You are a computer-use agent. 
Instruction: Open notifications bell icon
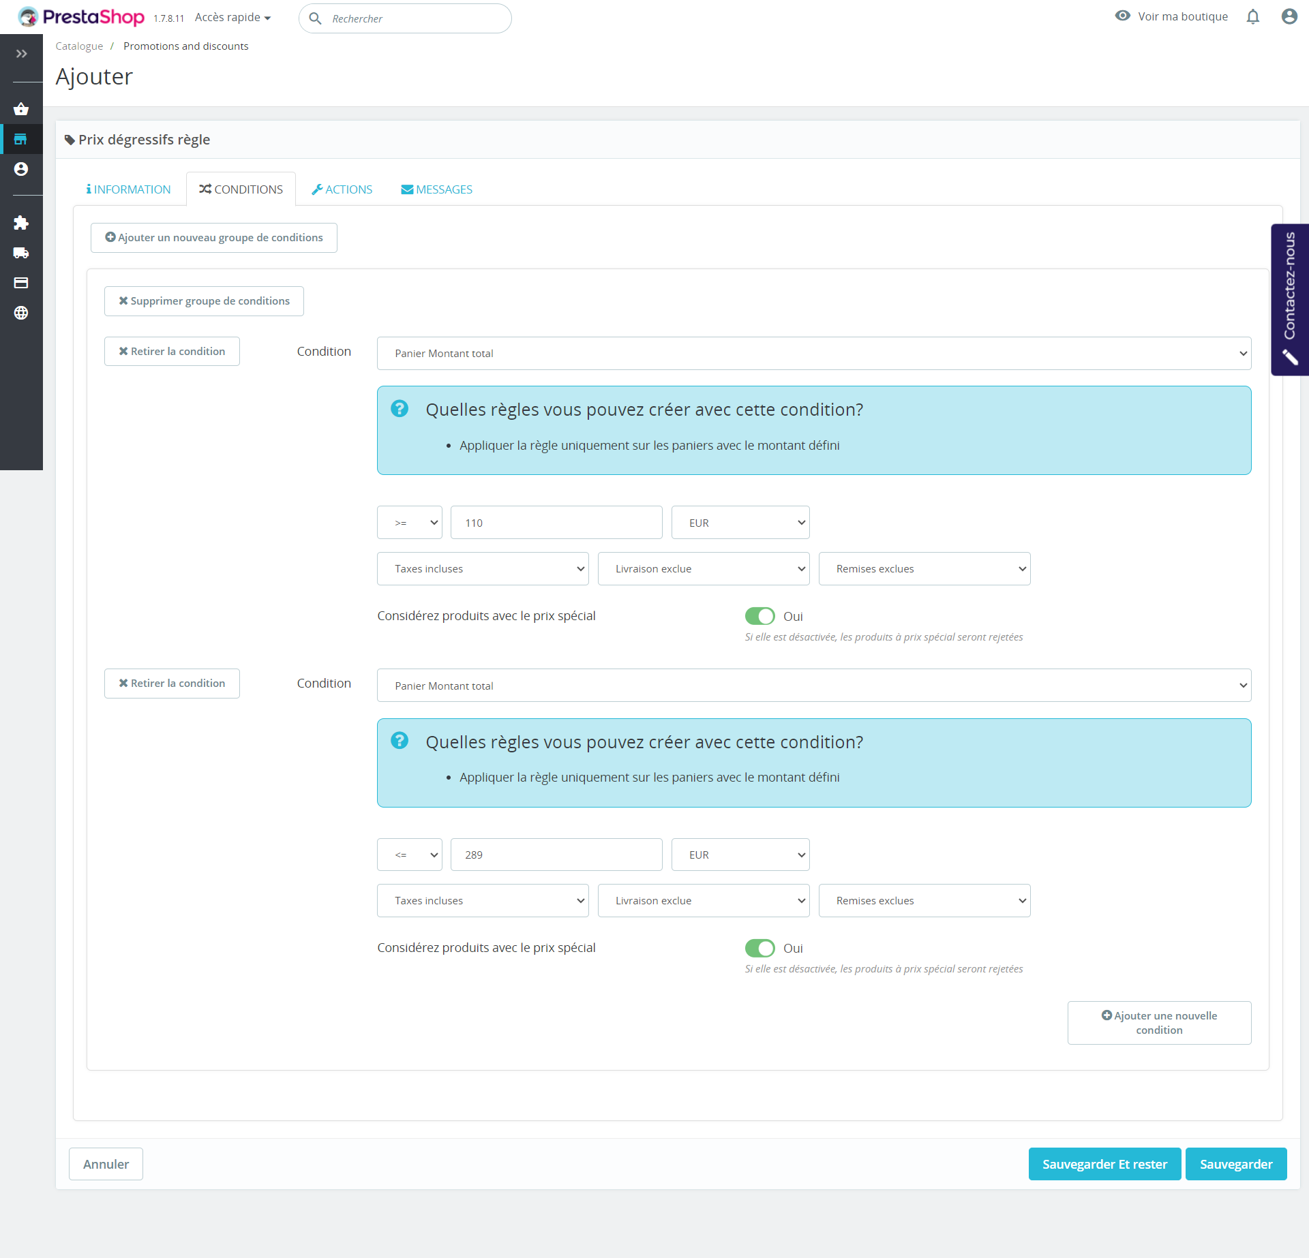point(1252,17)
